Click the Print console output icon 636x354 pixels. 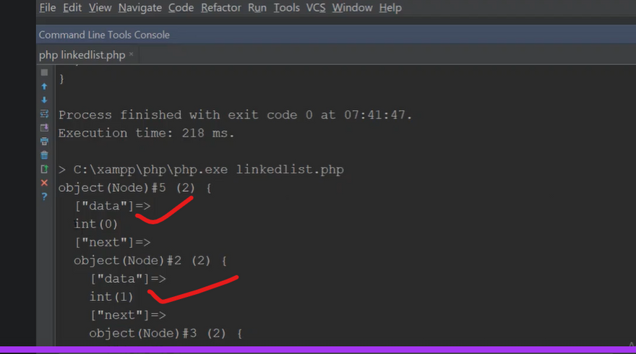coord(44,141)
